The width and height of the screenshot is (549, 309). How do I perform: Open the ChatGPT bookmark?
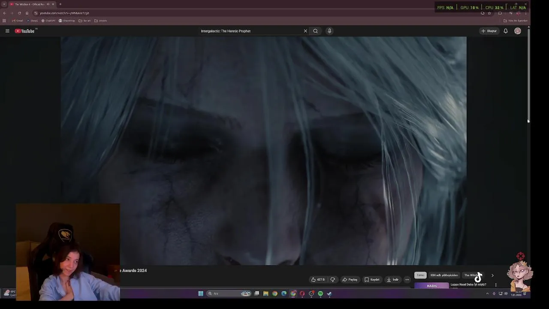(48, 21)
